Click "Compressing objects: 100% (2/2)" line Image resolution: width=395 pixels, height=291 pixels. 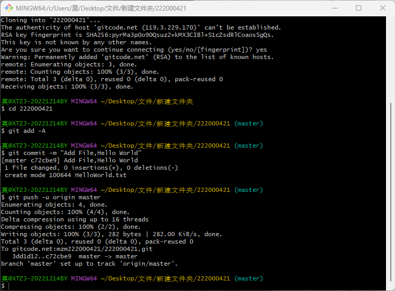pos(71,227)
